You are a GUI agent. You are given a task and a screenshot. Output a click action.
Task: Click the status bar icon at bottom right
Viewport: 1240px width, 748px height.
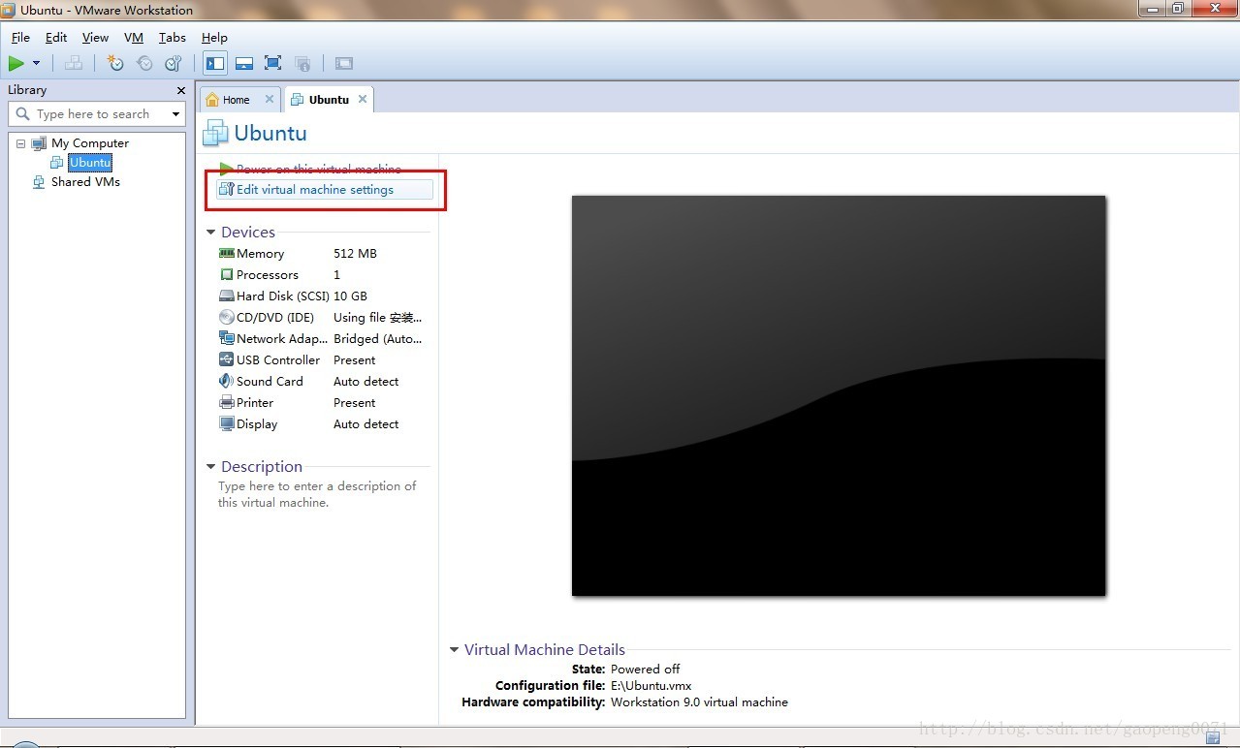pyautogui.click(x=1212, y=738)
